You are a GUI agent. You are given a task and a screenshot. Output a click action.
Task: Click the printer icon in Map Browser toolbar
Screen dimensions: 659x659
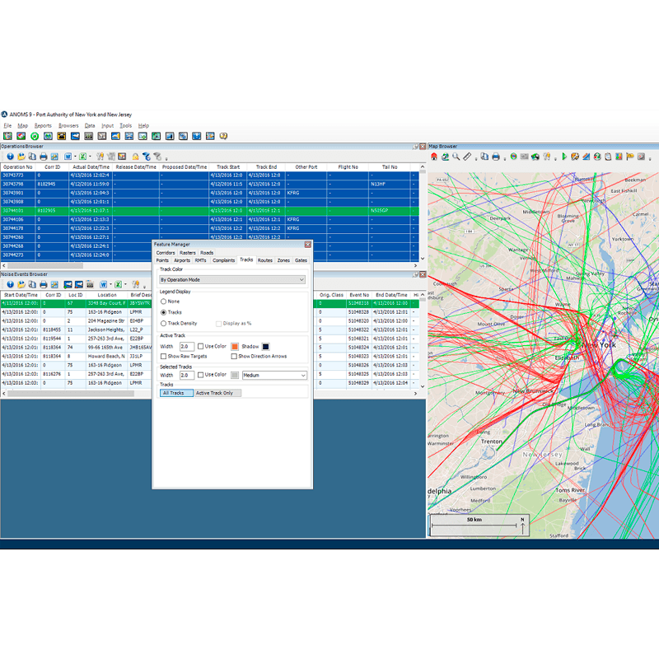497,157
